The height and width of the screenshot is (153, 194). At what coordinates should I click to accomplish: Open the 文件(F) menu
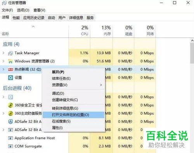7,10
